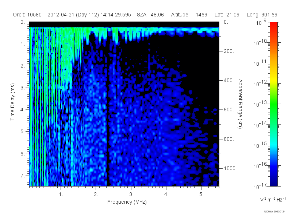Click the Apparent Range (km) axis label
Viewport: 292px width, 219px height.
[240, 104]
